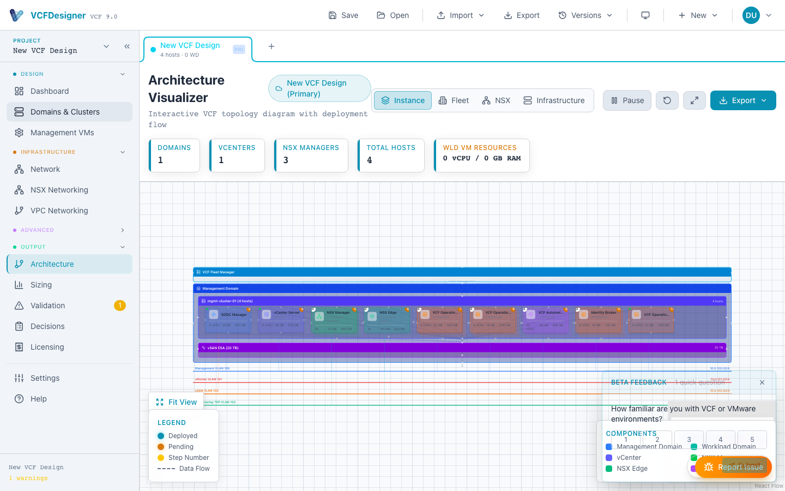Open the DU user account menu

click(x=757, y=15)
